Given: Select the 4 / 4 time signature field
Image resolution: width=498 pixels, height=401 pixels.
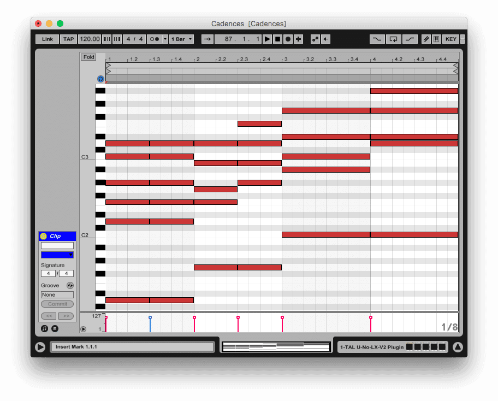Looking at the screenshot, I should [x=135, y=39].
